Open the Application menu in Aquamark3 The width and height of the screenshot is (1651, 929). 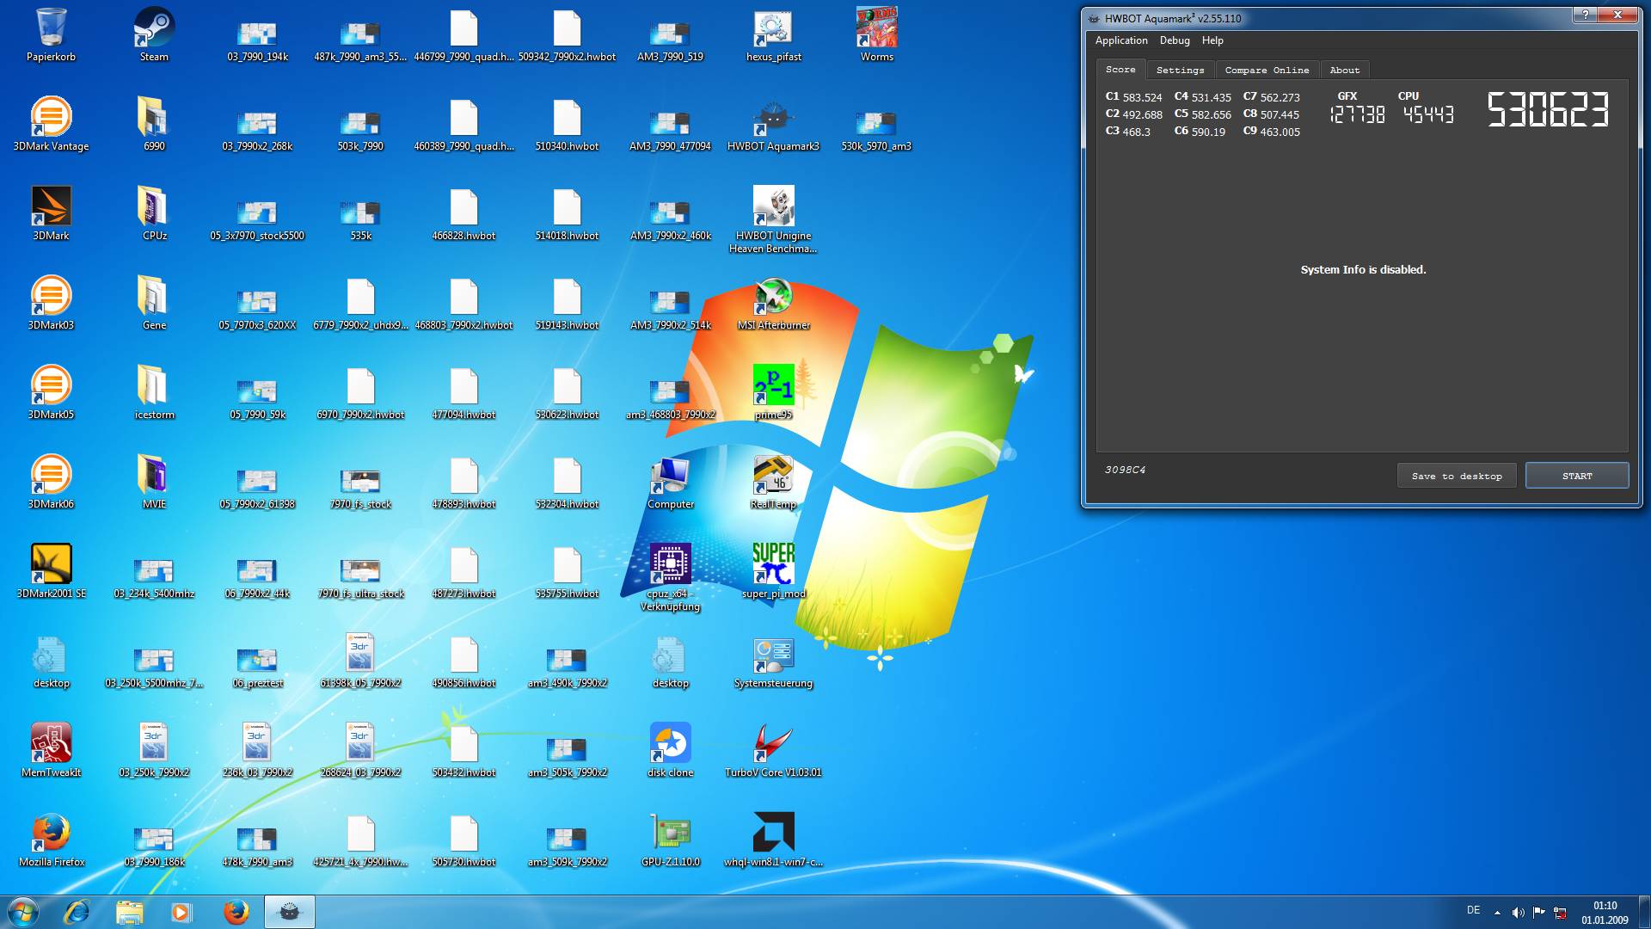(1121, 40)
